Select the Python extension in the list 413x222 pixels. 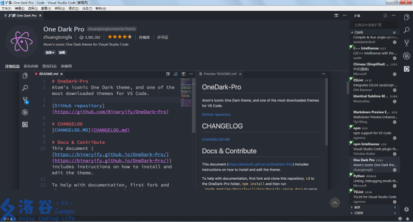tap(375, 180)
